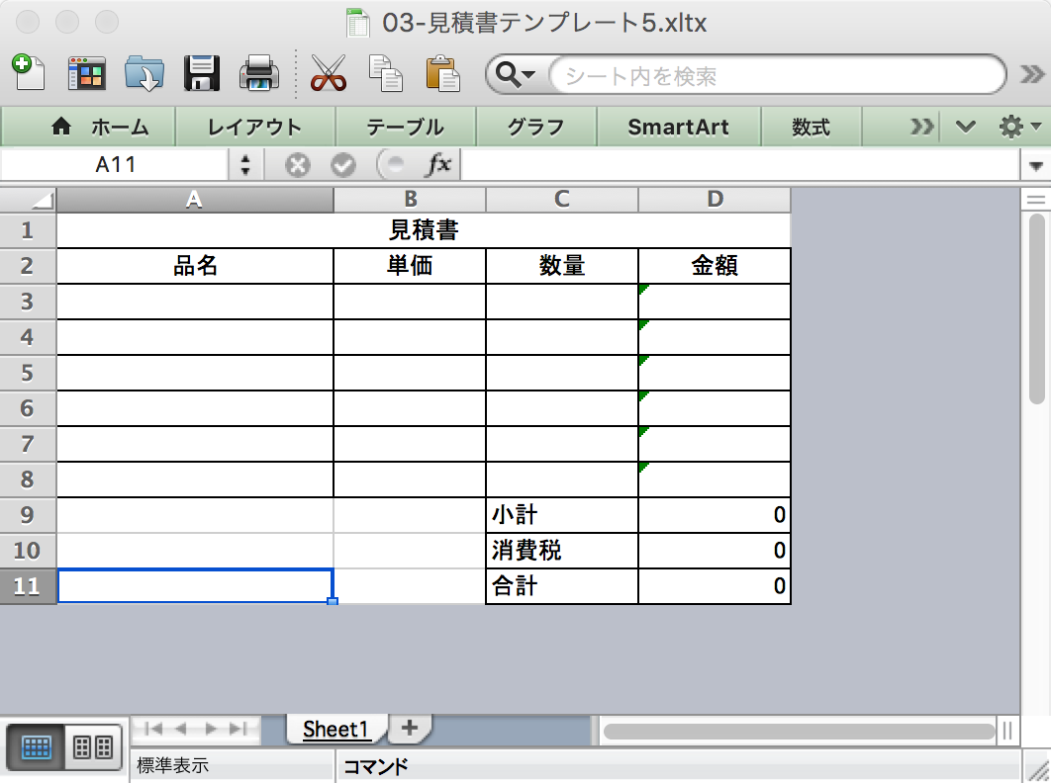Switch to page layout view

click(x=92, y=747)
